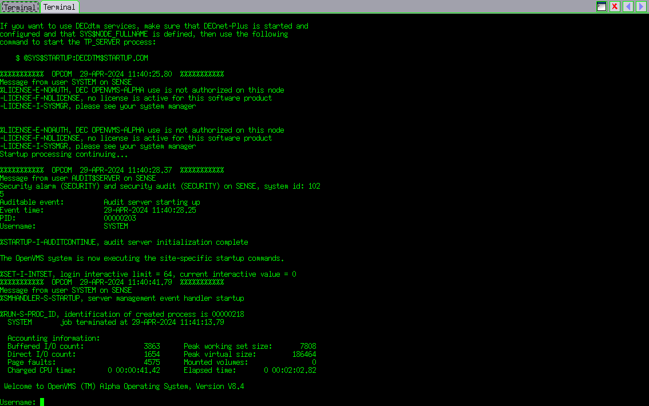Click "command to start the TP_SERVER process:" line

pos(78,42)
